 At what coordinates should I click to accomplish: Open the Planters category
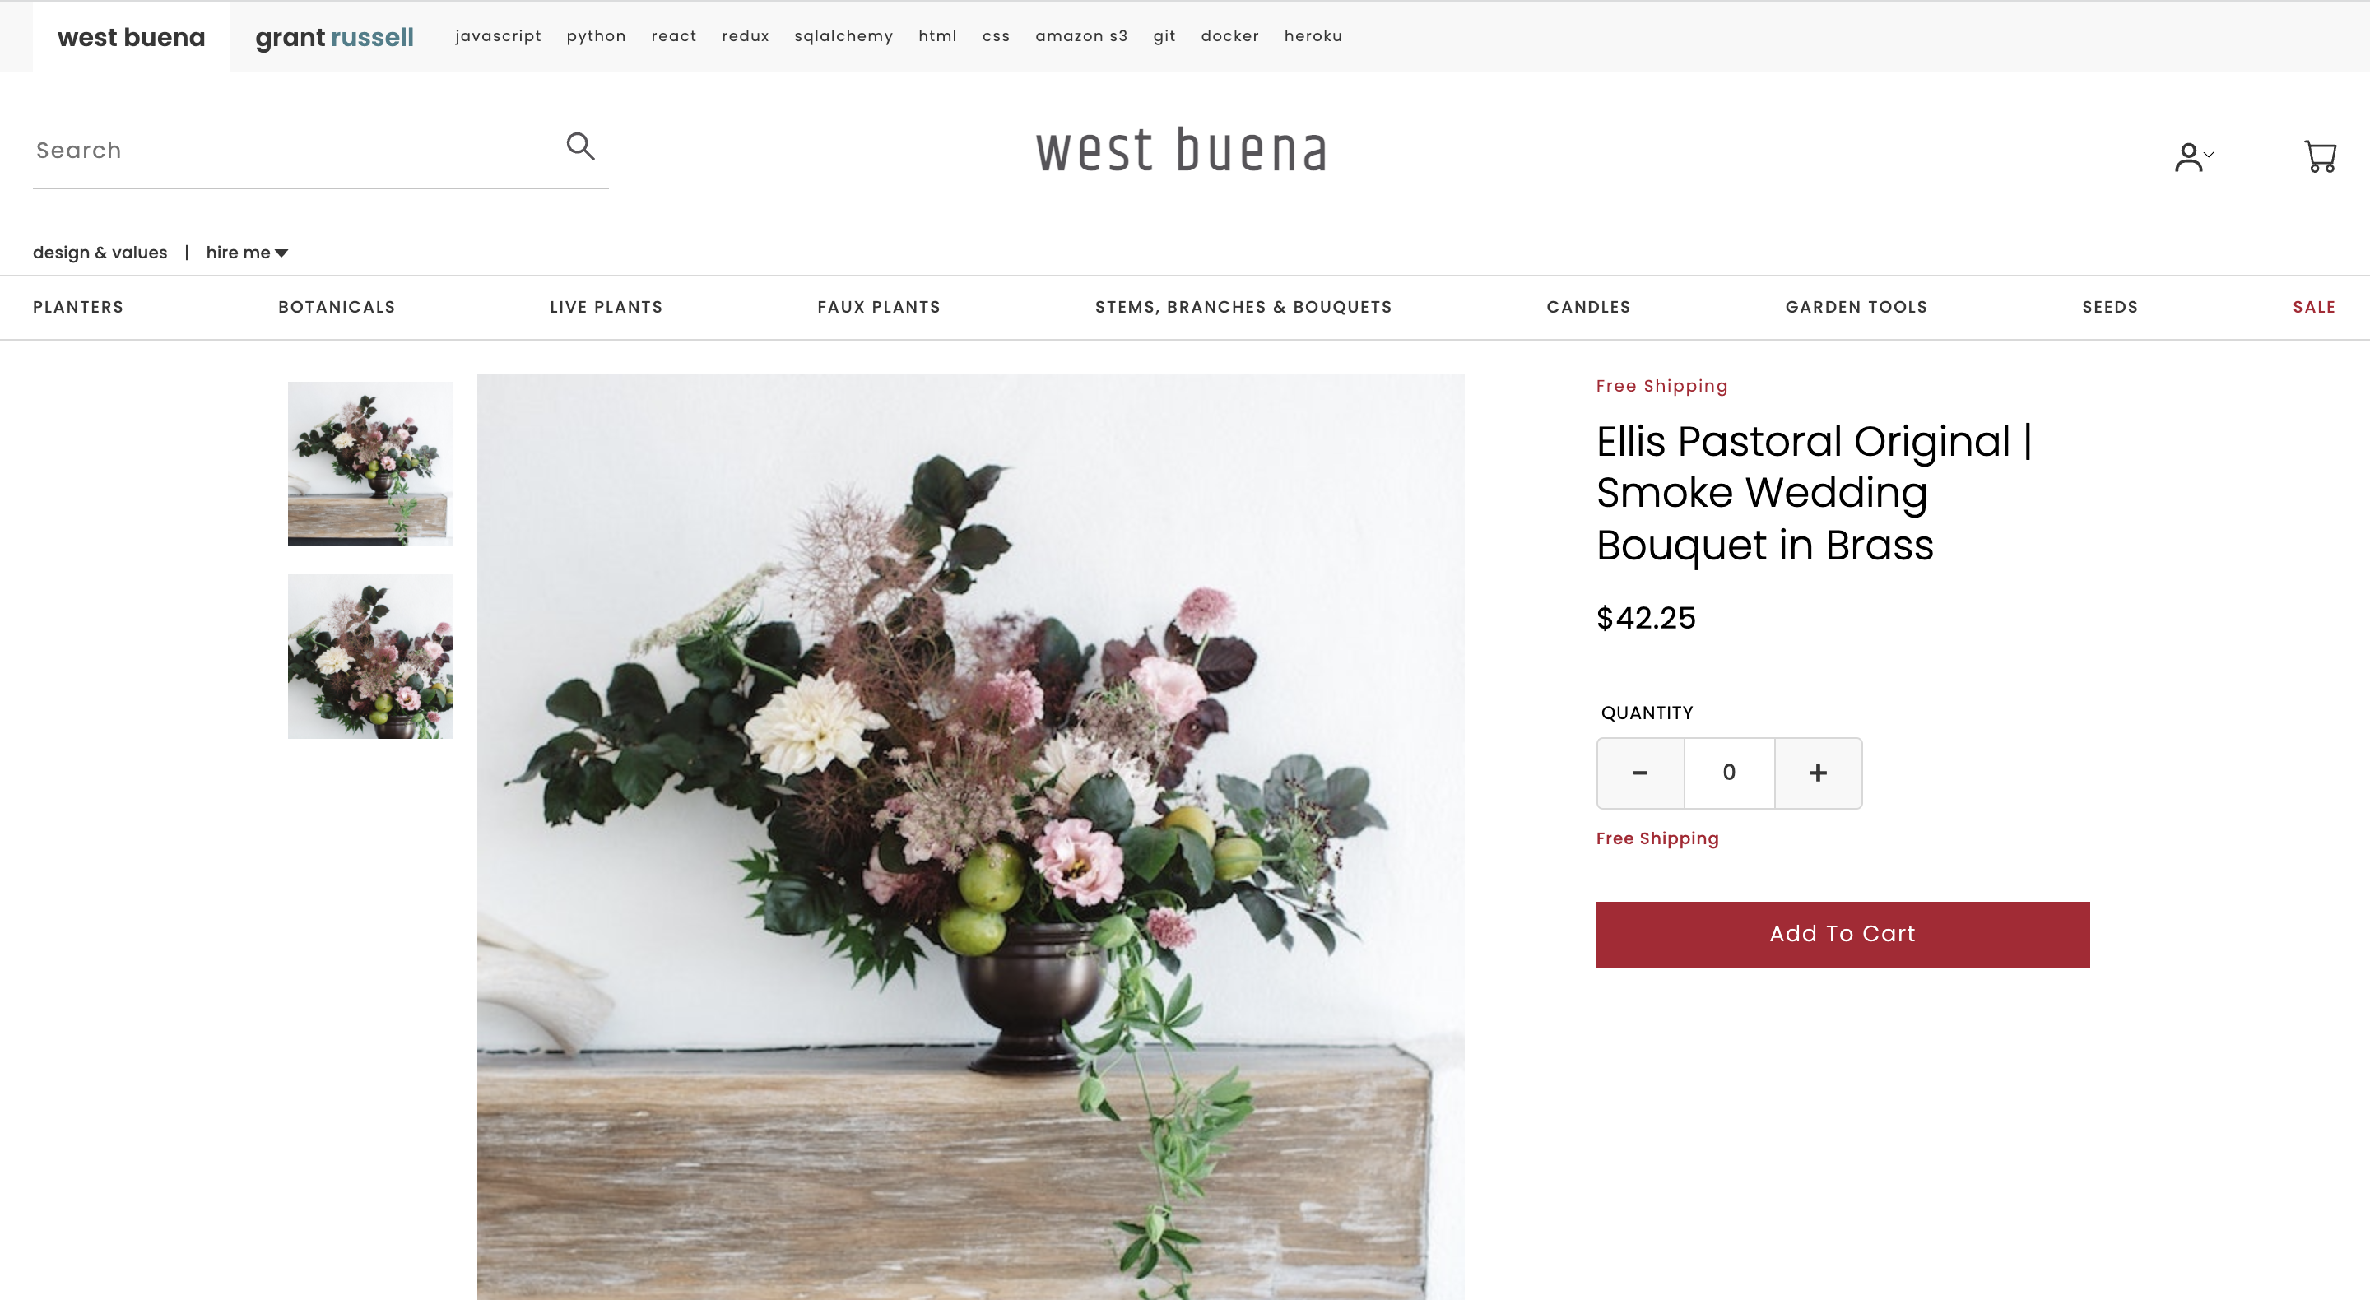pos(78,307)
